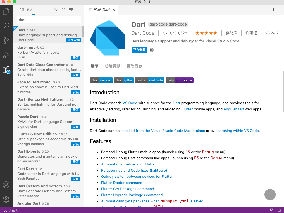The width and height of the screenshot is (284, 213).
Task: Open the Source Control view
Action: pyautogui.click(x=6, y=41)
